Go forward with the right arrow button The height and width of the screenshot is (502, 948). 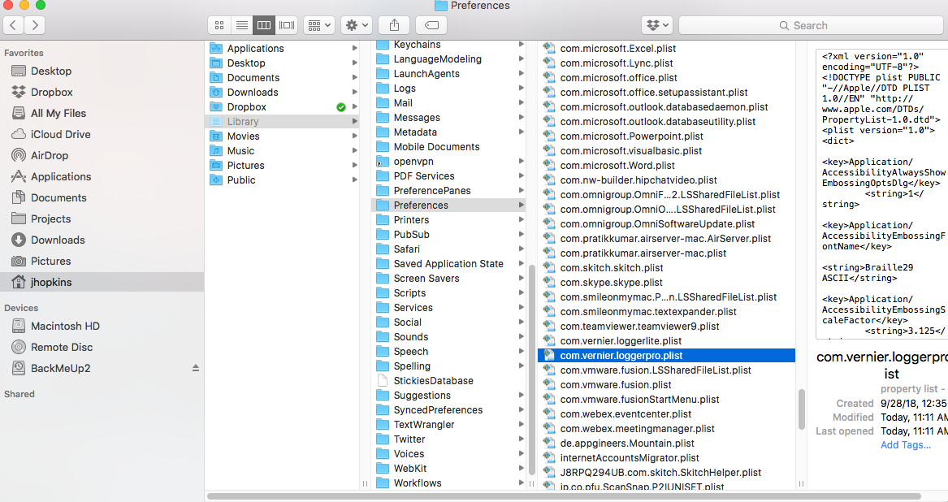point(35,25)
